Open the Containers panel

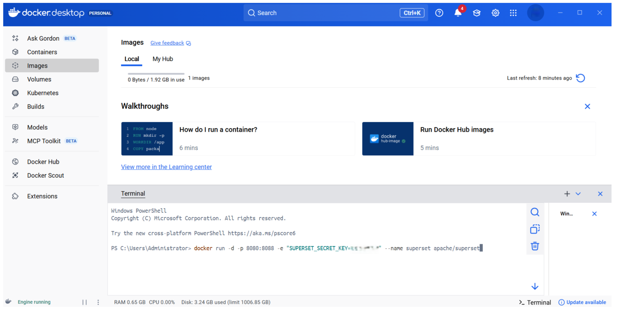click(x=42, y=52)
